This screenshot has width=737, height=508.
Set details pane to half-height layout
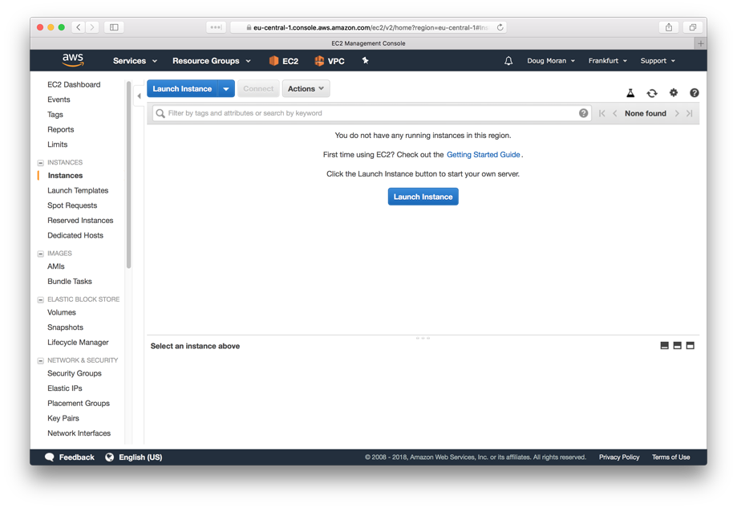pyautogui.click(x=678, y=346)
